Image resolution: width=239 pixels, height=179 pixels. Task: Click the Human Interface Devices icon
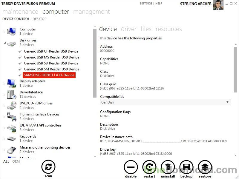coord(12,117)
